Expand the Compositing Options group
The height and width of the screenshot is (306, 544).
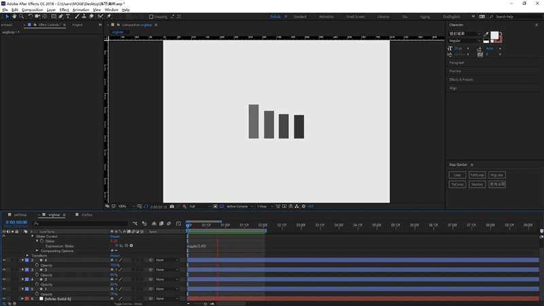[x=37, y=250]
